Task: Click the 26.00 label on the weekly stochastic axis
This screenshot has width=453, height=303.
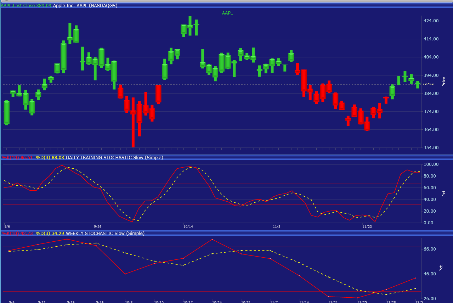Action: [x=430, y=298]
